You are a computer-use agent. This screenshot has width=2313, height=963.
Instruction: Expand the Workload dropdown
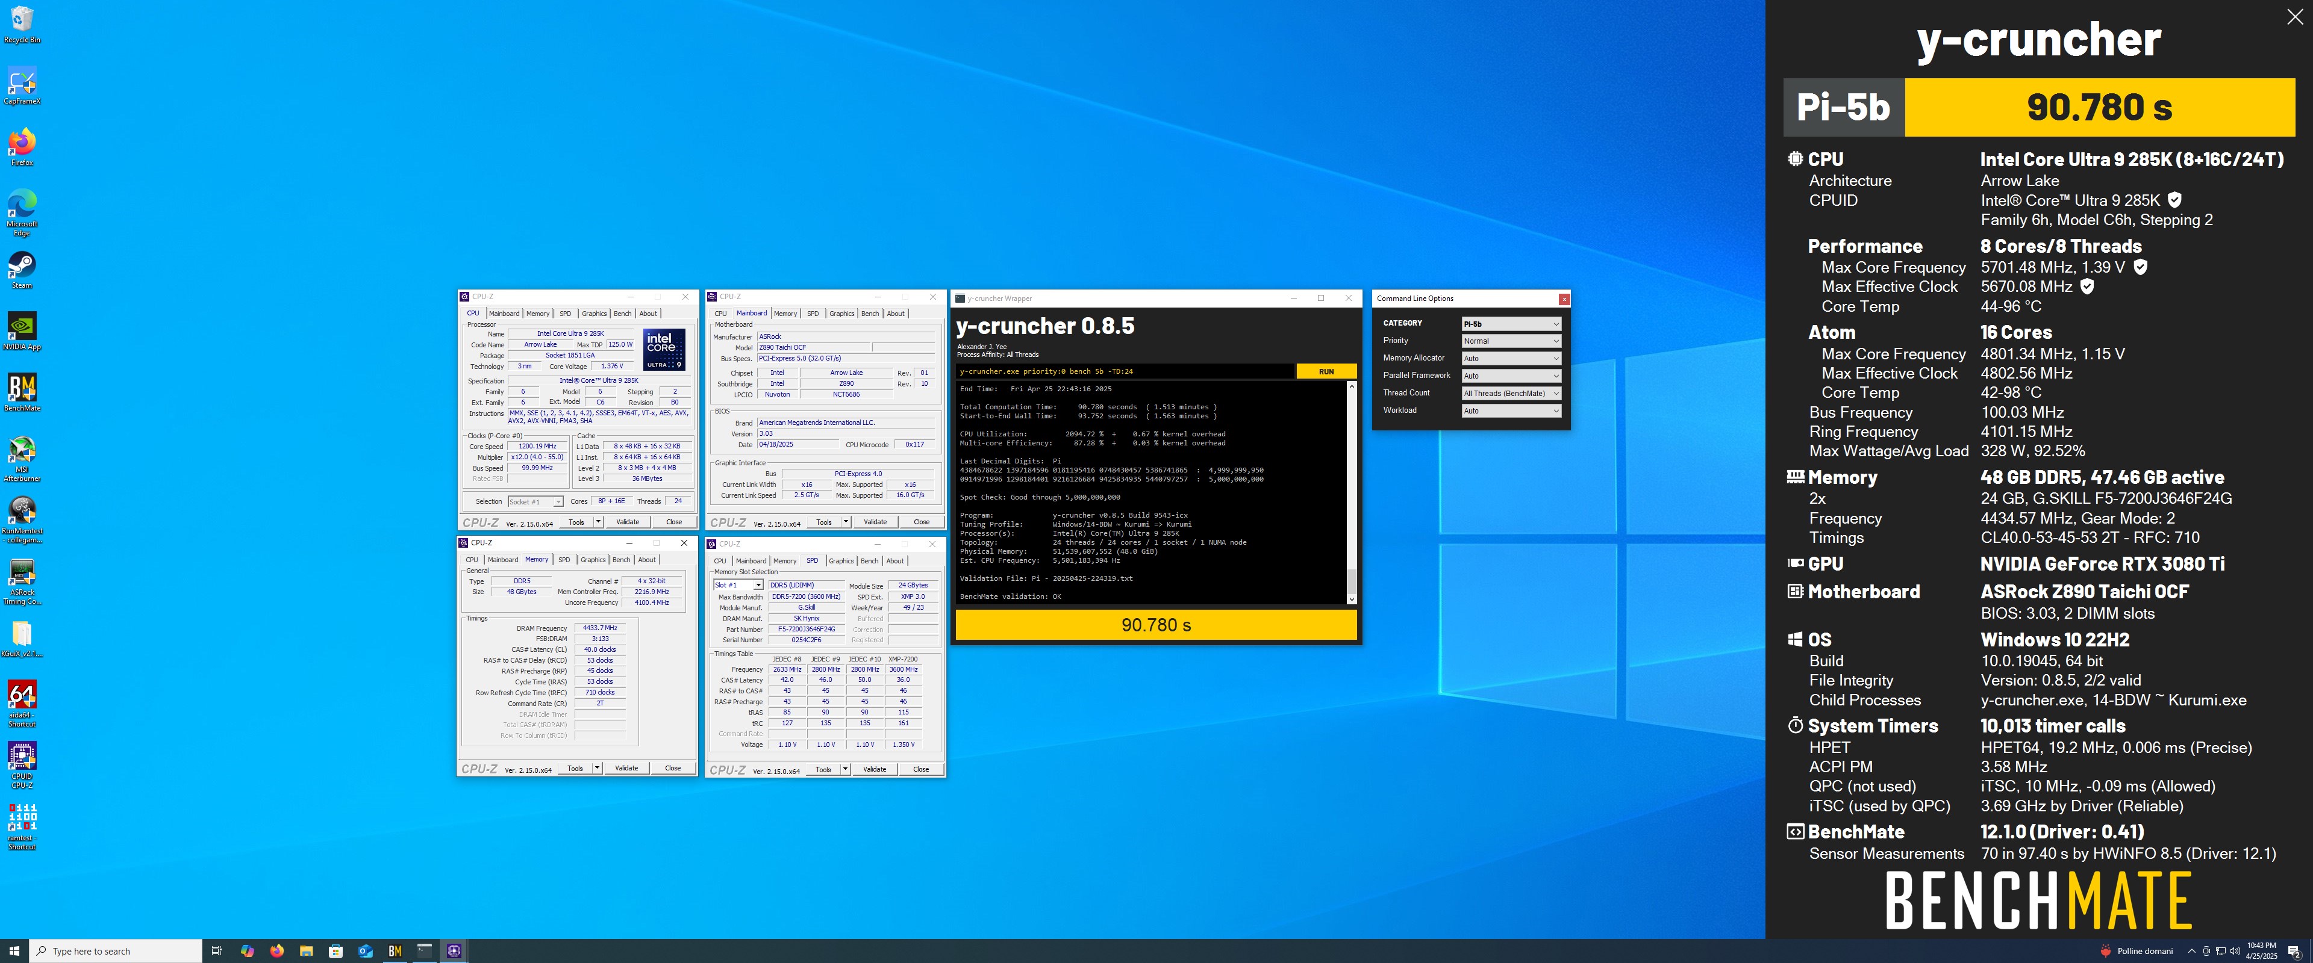click(x=1512, y=410)
